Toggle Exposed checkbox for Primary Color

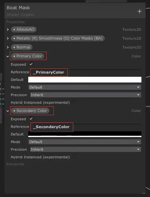[x=31, y=64]
